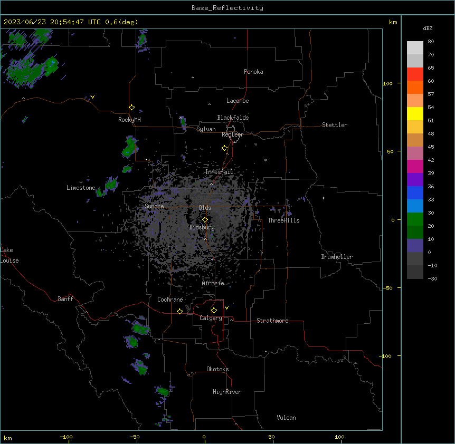The image size is (455, 444).
Task: Click the 50 tick on bottom axis
Action: pyautogui.click(x=271, y=437)
